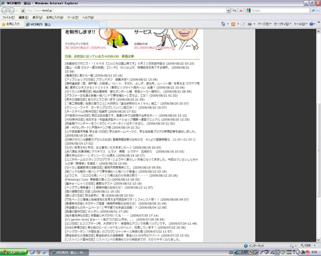The width and height of the screenshot is (321, 256).
Task: Open the blog entry dated 2009/08/19 21:31
Action: (103, 127)
